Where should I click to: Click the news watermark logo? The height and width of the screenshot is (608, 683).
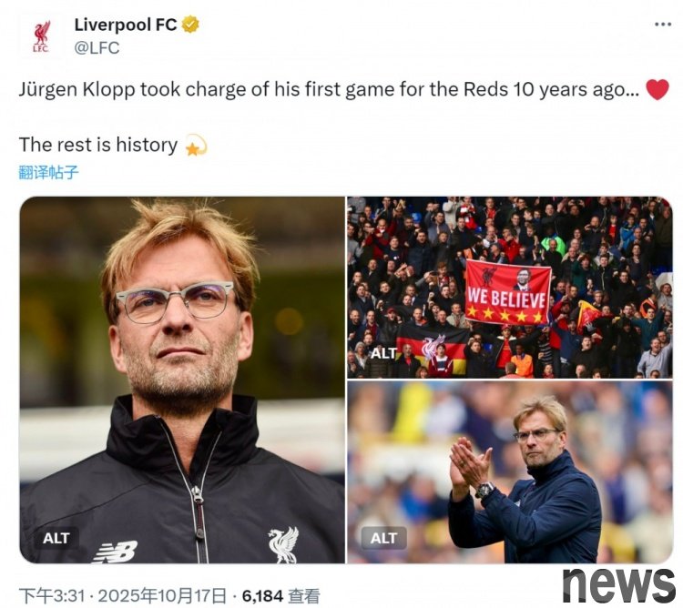point(618,584)
